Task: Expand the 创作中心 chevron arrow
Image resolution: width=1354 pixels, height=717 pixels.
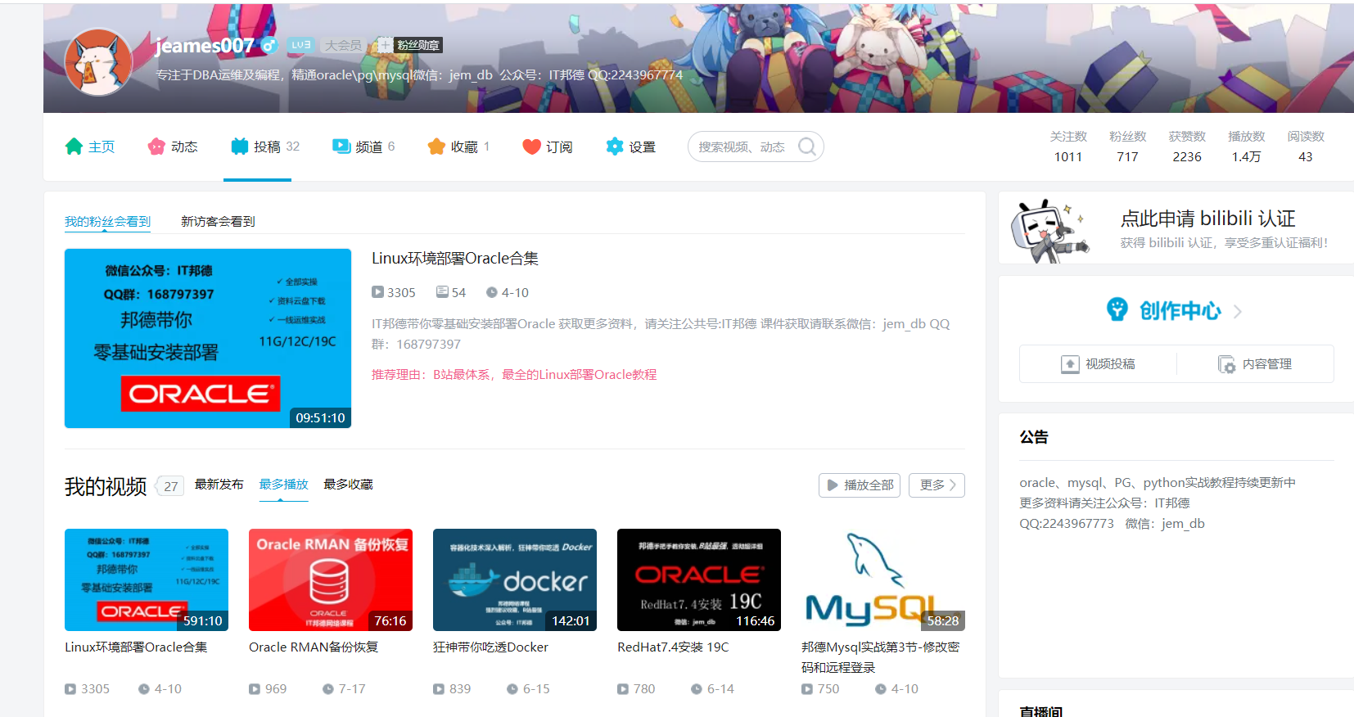Action: coord(1237,311)
